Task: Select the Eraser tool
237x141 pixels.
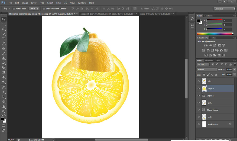Action: pos(4,68)
